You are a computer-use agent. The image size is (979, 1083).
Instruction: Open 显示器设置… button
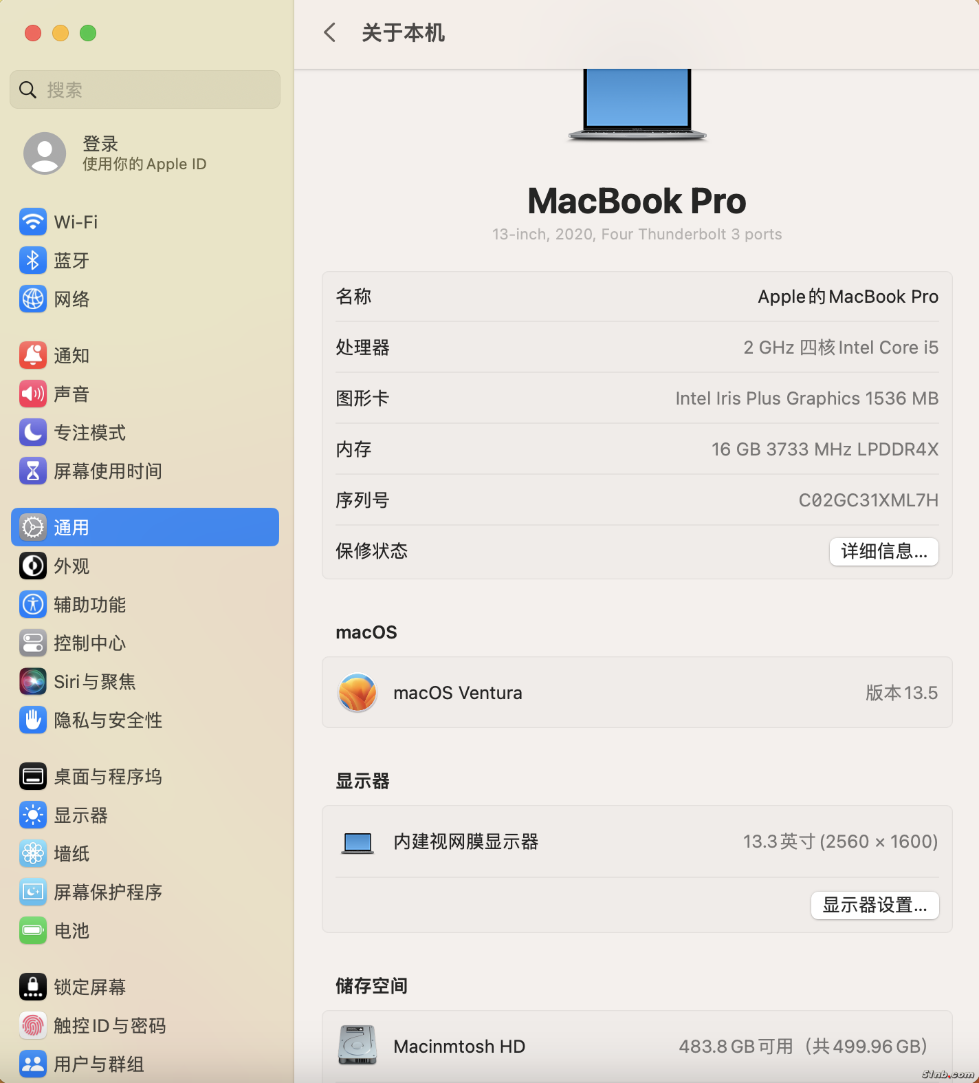874,905
